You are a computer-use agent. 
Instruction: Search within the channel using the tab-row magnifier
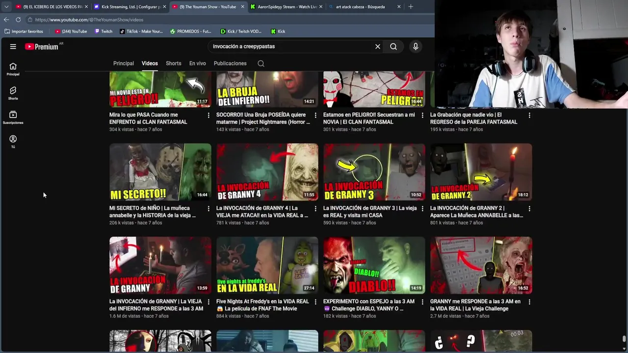click(x=261, y=63)
